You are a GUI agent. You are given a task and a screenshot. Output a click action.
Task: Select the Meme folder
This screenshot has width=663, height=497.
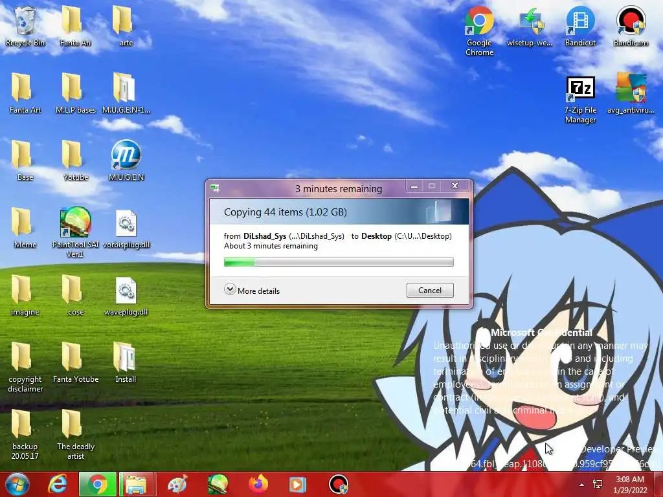25,228
